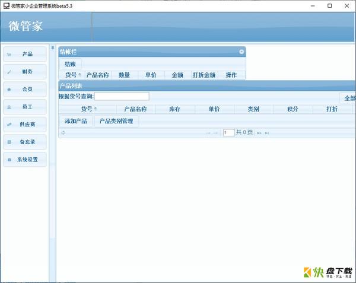Sort checkout grid by 货号
The height and width of the screenshot is (283, 356).
(72, 75)
